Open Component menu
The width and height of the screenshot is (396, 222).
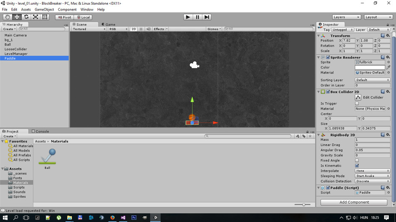[67, 10]
